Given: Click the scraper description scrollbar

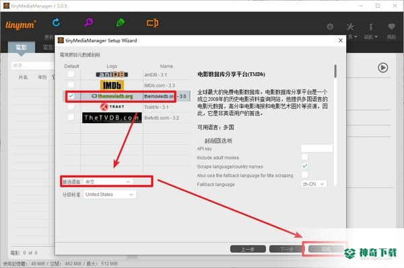Looking at the screenshot, I should [335, 71].
